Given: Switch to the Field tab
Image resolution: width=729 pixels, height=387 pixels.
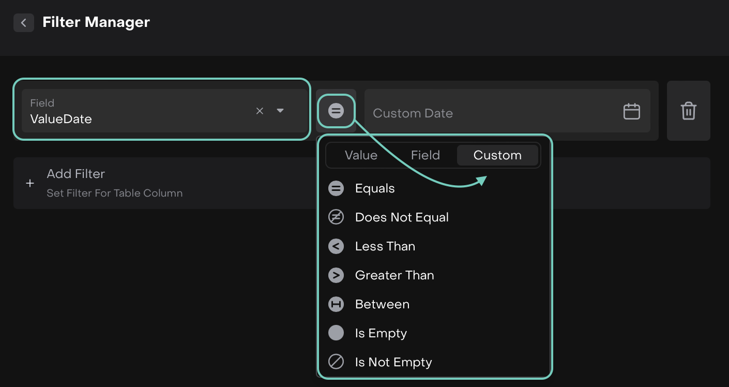Looking at the screenshot, I should tap(425, 155).
